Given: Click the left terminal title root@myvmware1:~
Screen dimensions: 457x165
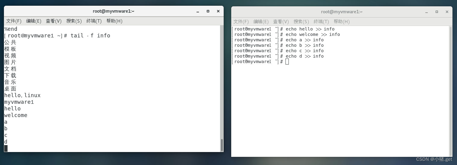Looking at the screenshot, I should (114, 11).
